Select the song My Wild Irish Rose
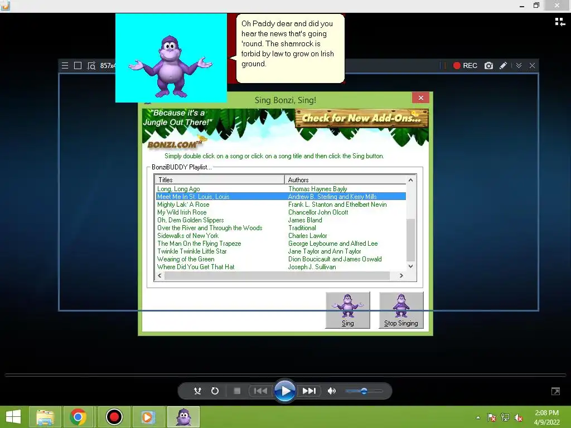The height and width of the screenshot is (428, 571). tap(182, 212)
